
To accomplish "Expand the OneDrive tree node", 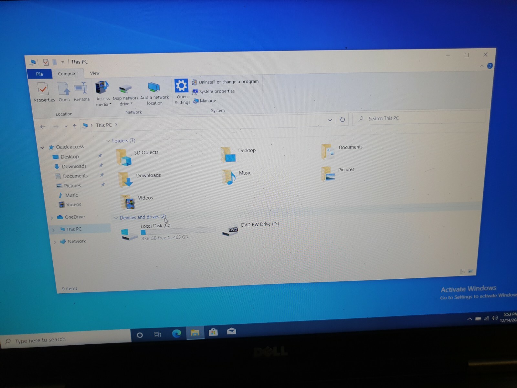I will pos(51,218).
